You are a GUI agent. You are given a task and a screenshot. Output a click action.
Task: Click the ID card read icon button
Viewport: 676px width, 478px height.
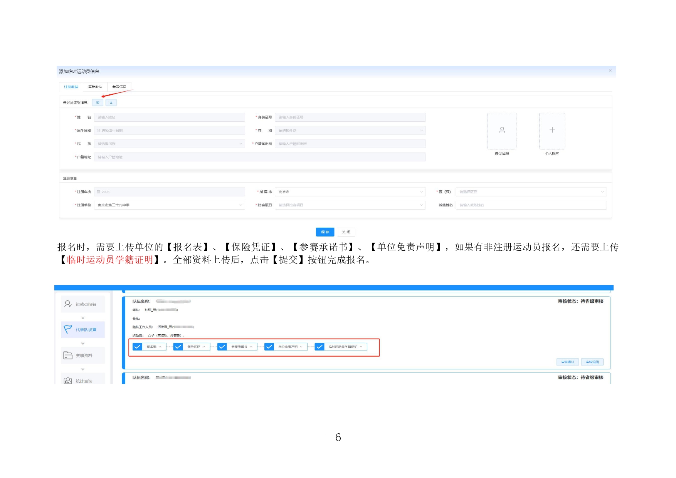[x=98, y=102]
